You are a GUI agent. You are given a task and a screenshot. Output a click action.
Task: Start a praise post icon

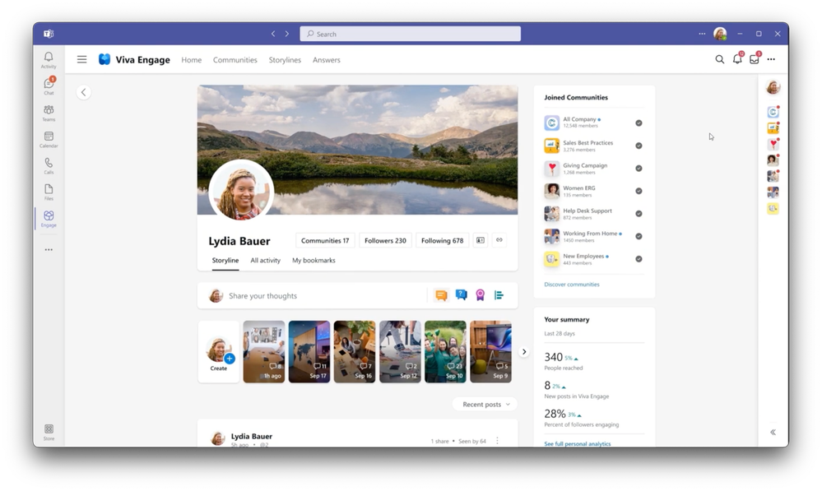click(480, 295)
